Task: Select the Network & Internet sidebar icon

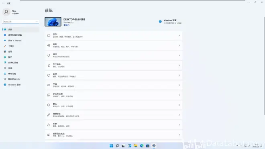Action: tap(5, 41)
